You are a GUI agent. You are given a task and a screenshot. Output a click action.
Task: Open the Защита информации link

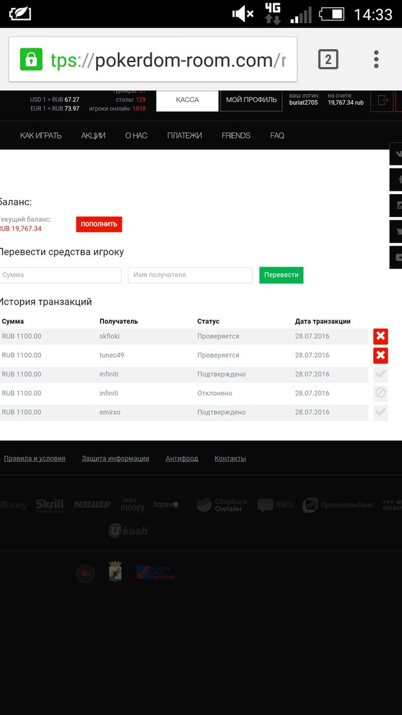pyautogui.click(x=115, y=459)
